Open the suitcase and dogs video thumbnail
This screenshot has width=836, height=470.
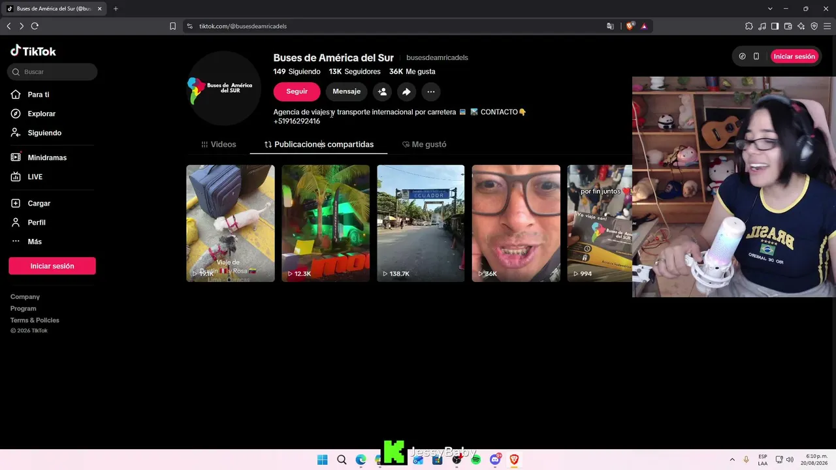point(231,223)
